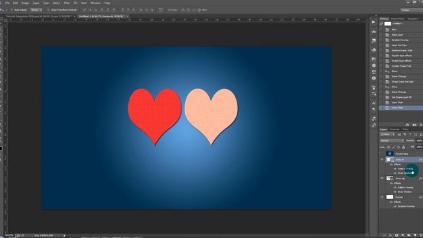Open the Histogram panel icon
This screenshot has width=423, height=238.
tap(373, 32)
